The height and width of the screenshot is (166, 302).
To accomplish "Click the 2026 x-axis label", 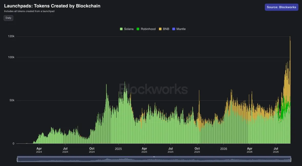I will point(224,149).
